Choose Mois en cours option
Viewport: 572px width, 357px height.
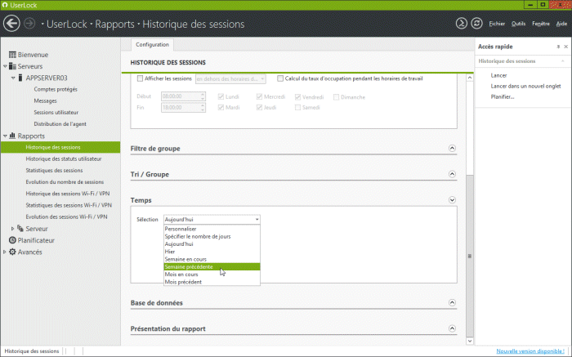point(212,274)
